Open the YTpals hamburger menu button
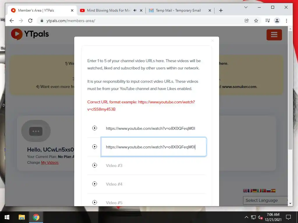This screenshot has width=298, height=223. point(274,35)
